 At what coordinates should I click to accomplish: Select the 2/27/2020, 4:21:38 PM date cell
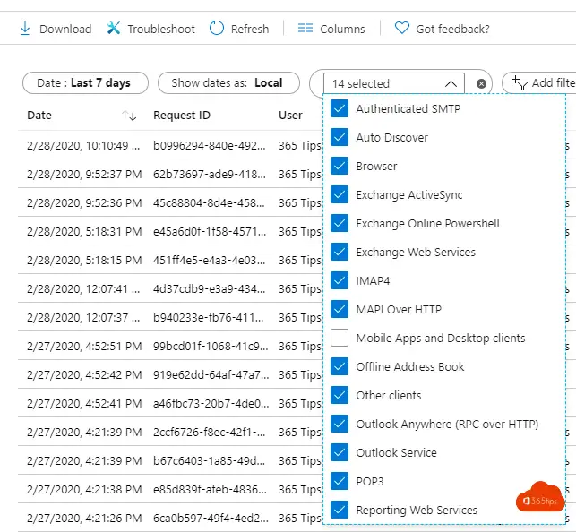tap(84, 489)
